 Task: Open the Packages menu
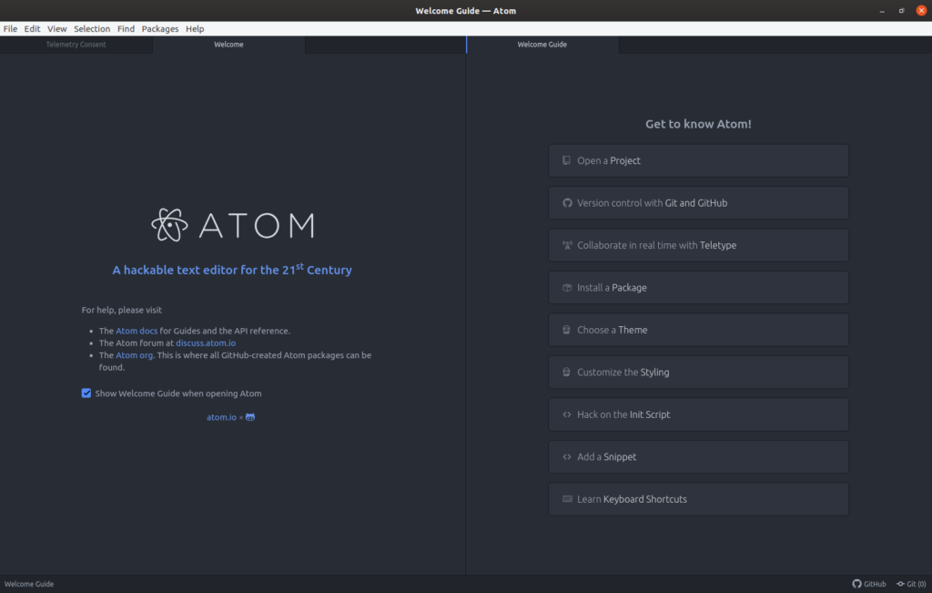pyautogui.click(x=160, y=29)
